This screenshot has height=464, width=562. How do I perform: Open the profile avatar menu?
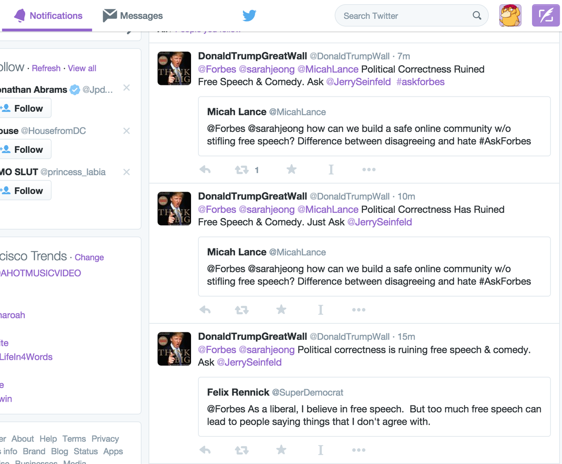tap(510, 15)
